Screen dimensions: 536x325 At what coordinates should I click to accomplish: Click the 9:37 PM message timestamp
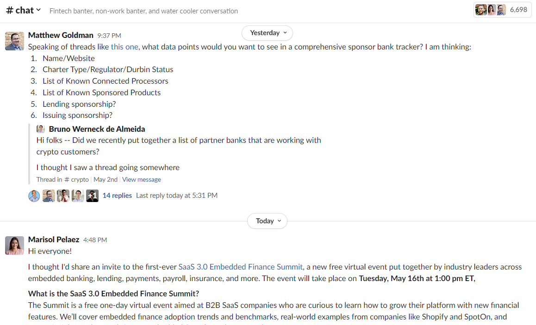[109, 36]
